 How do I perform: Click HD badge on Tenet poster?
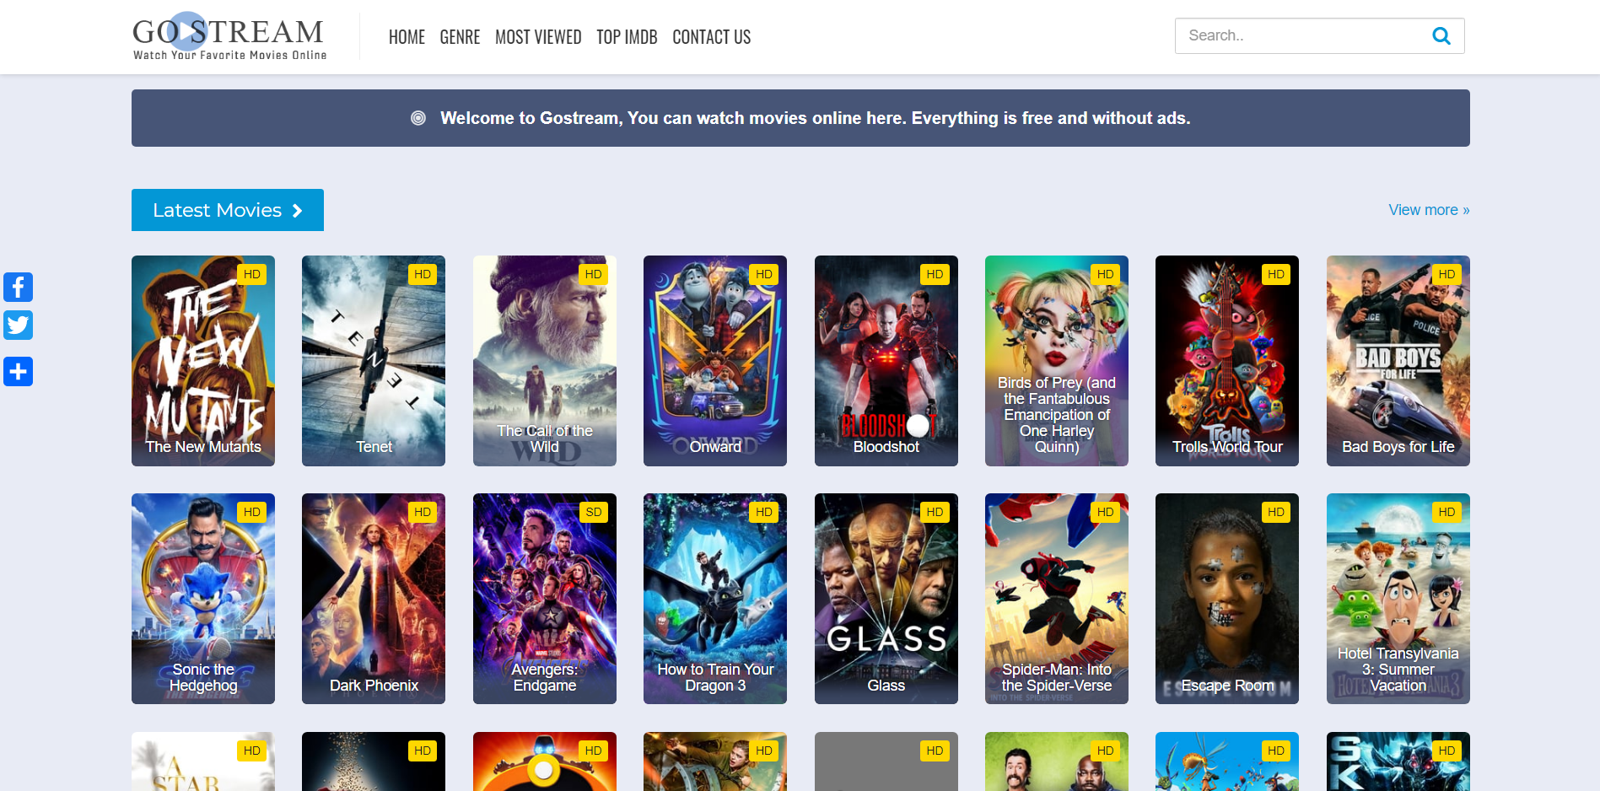[423, 274]
